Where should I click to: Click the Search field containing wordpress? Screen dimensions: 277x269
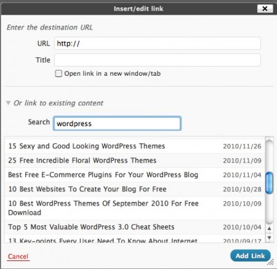coord(117,123)
